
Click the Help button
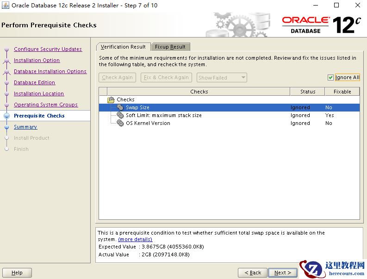17,273
